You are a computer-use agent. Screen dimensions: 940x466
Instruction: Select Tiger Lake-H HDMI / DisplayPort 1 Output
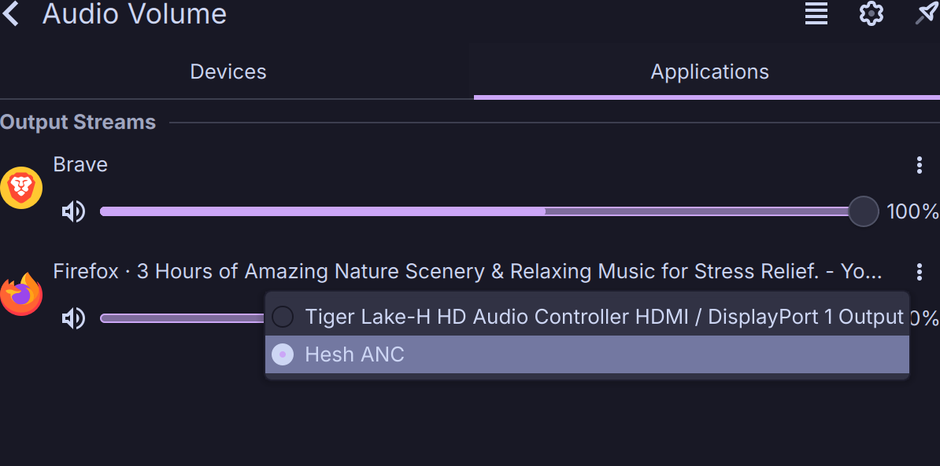[603, 317]
